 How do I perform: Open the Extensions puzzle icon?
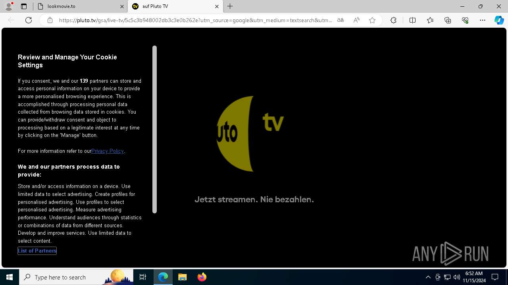click(x=393, y=20)
